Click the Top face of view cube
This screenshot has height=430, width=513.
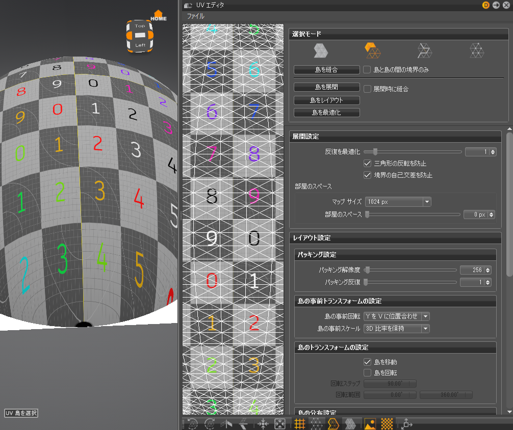(x=140, y=25)
